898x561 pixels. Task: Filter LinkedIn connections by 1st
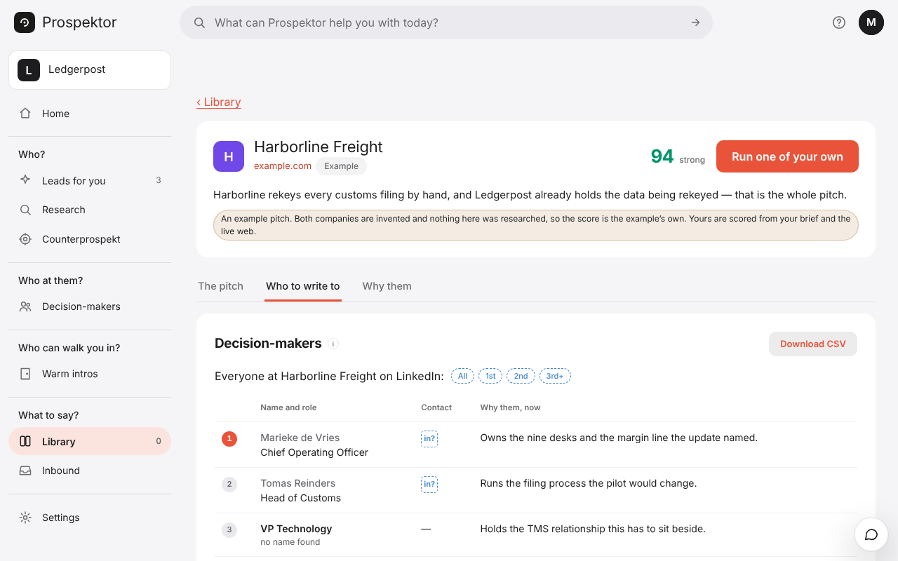490,376
